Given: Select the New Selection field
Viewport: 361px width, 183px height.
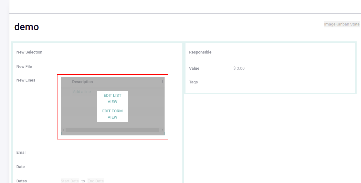Looking at the screenshot, I should pyautogui.click(x=29, y=52).
